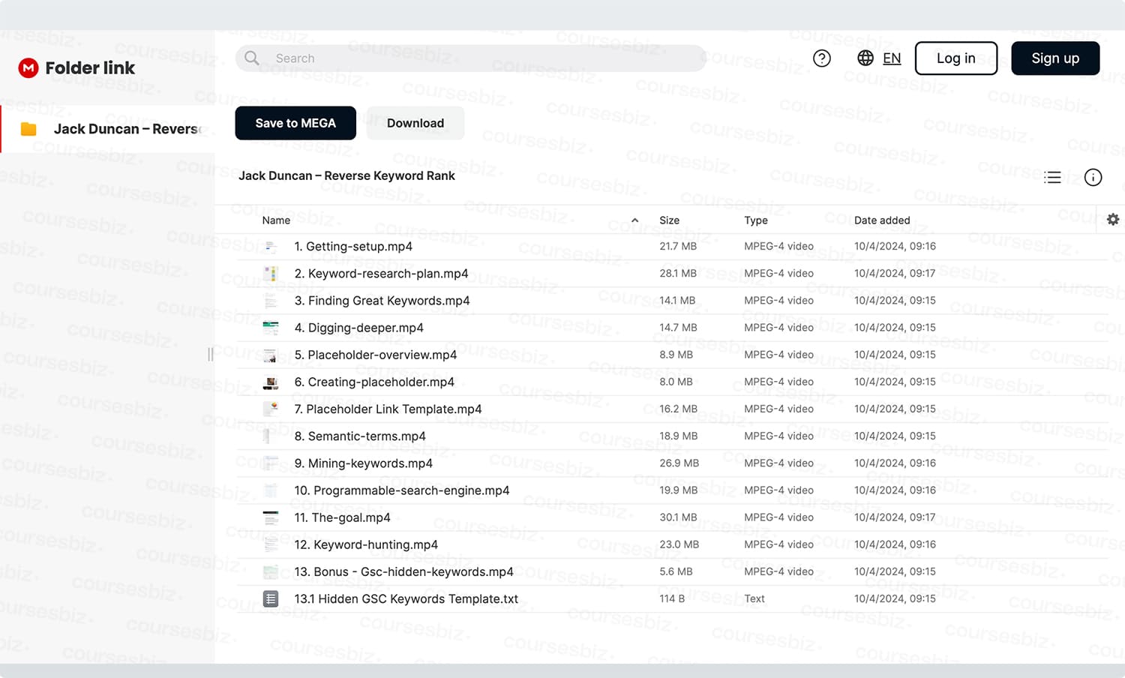Open column settings gear icon

click(1113, 219)
